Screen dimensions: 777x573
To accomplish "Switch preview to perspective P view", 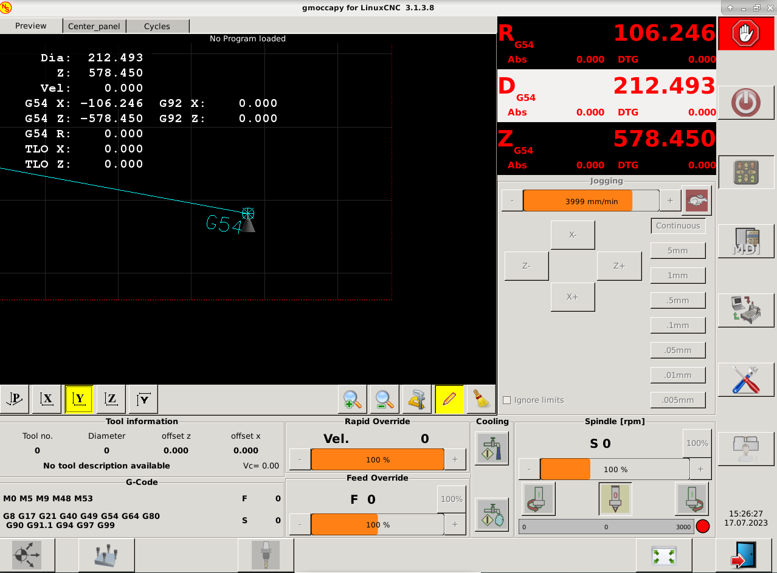I will (x=15, y=399).
